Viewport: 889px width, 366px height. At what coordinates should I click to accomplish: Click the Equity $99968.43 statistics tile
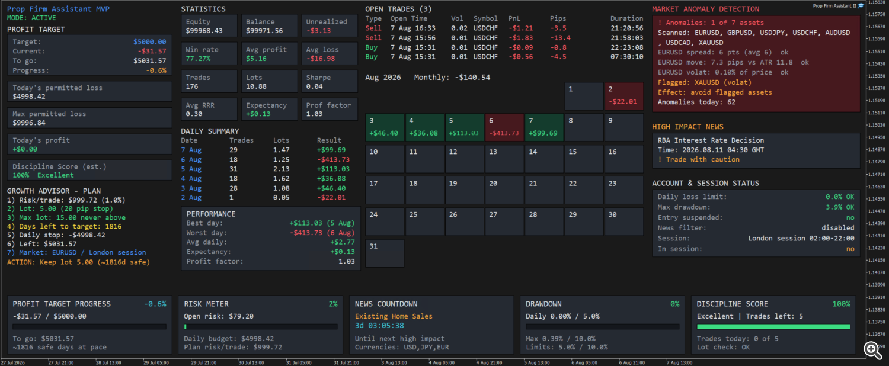(209, 25)
